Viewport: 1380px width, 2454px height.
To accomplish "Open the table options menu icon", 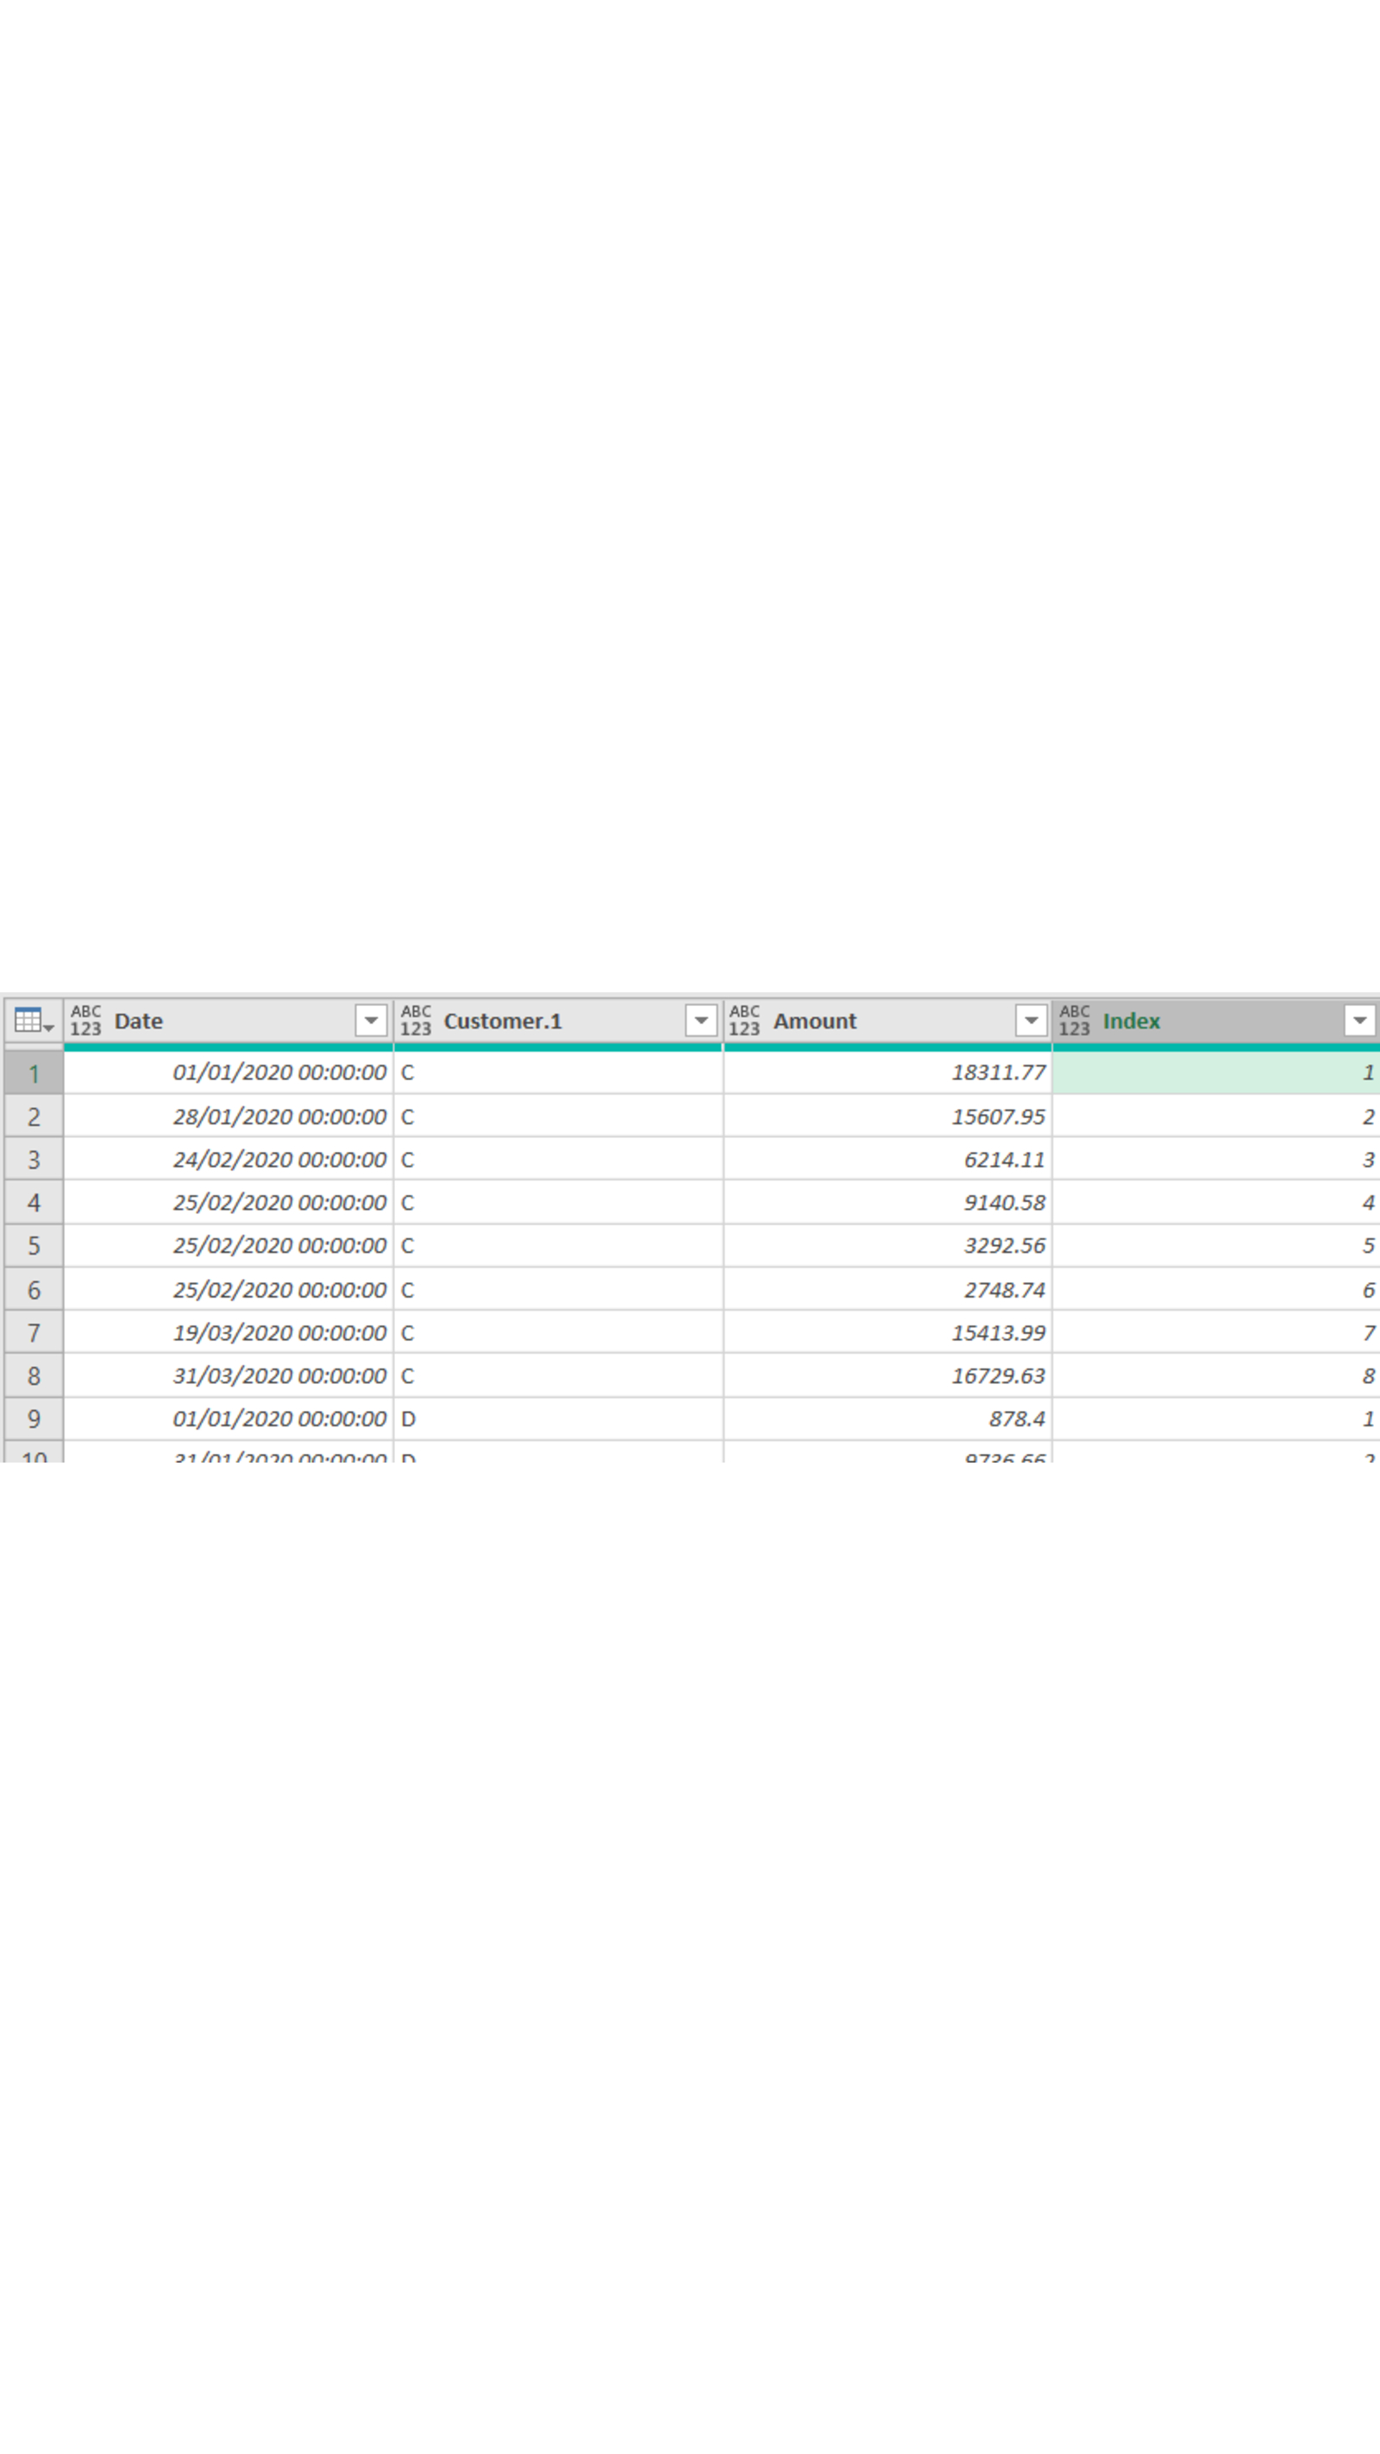I will pos(34,1020).
